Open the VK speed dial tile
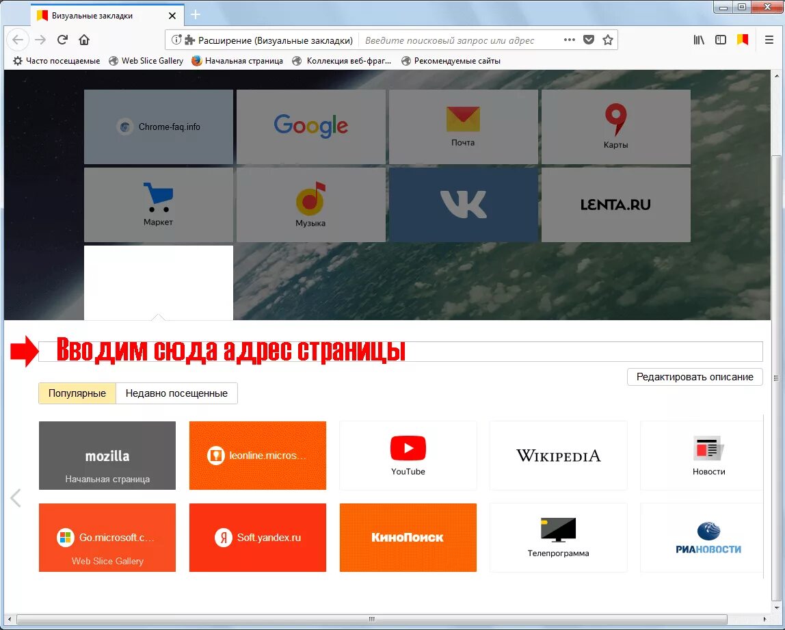Viewport: 785px width, 630px height. coord(464,205)
